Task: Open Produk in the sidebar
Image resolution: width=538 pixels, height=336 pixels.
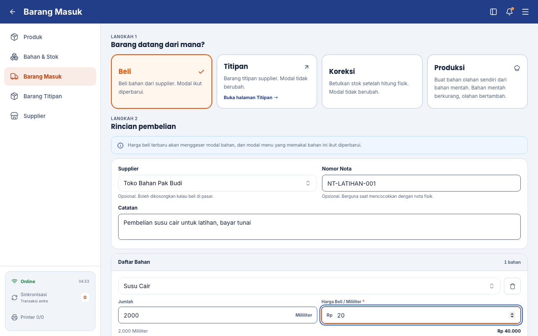Action: (x=50, y=37)
